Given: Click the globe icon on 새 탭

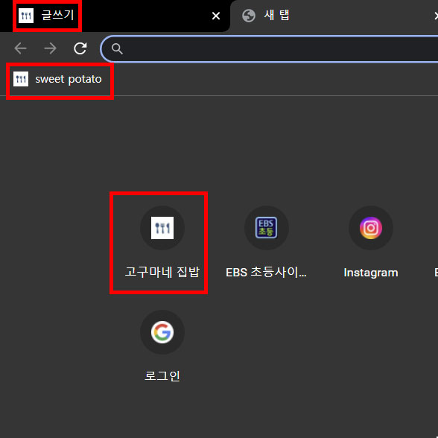Looking at the screenshot, I should [249, 16].
